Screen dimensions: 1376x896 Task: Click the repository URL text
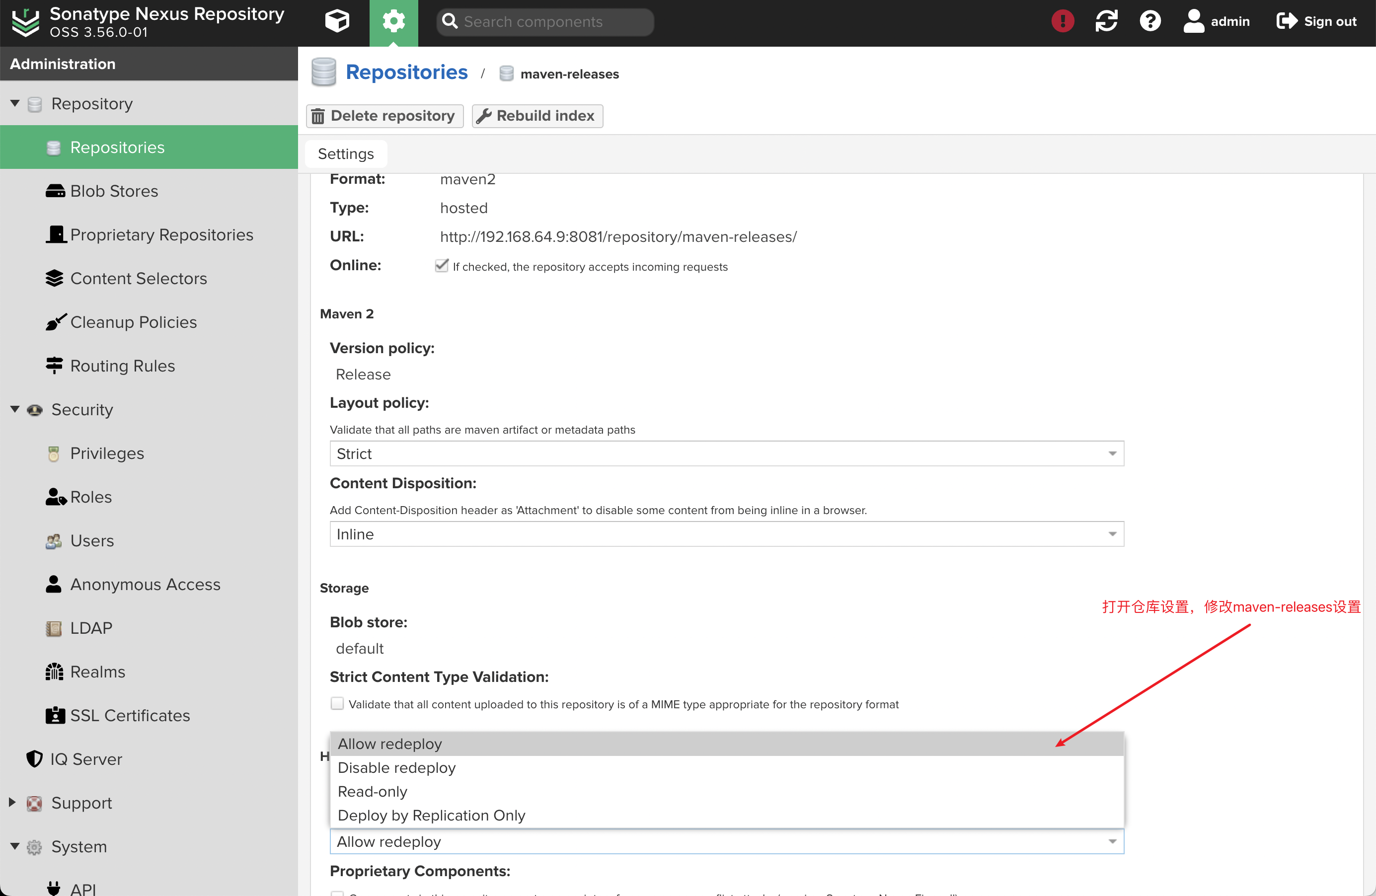point(618,236)
